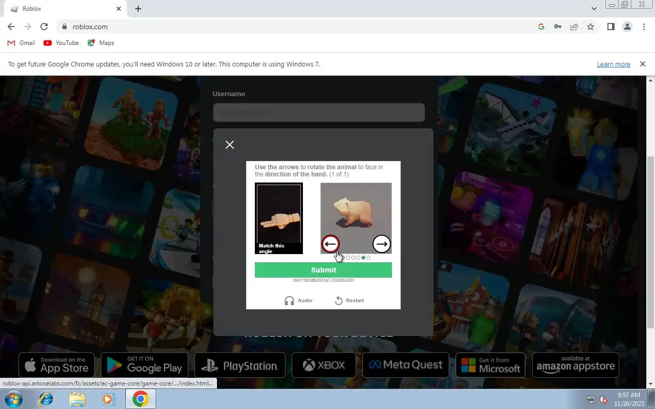Open the YouTube bookmark

61,43
